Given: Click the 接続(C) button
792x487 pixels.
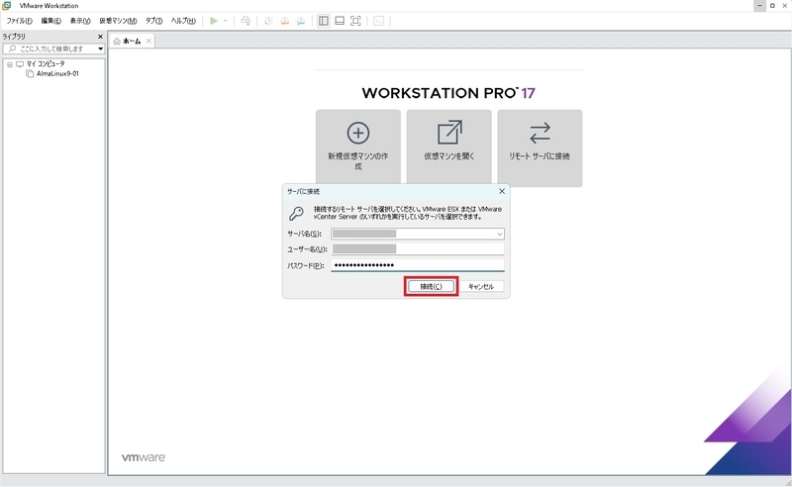Looking at the screenshot, I should 431,286.
